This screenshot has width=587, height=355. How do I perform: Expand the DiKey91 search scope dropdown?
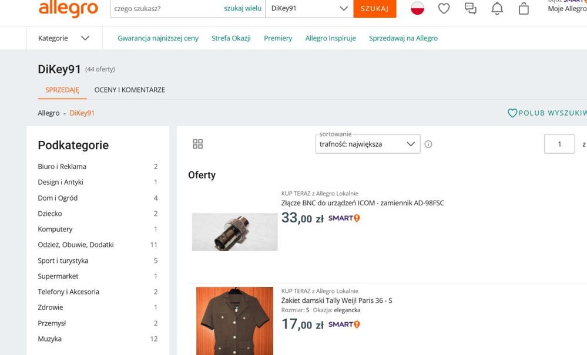(309, 9)
